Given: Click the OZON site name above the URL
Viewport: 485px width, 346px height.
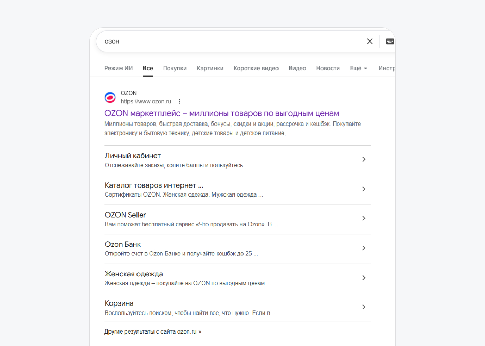Looking at the screenshot, I should pos(129,93).
